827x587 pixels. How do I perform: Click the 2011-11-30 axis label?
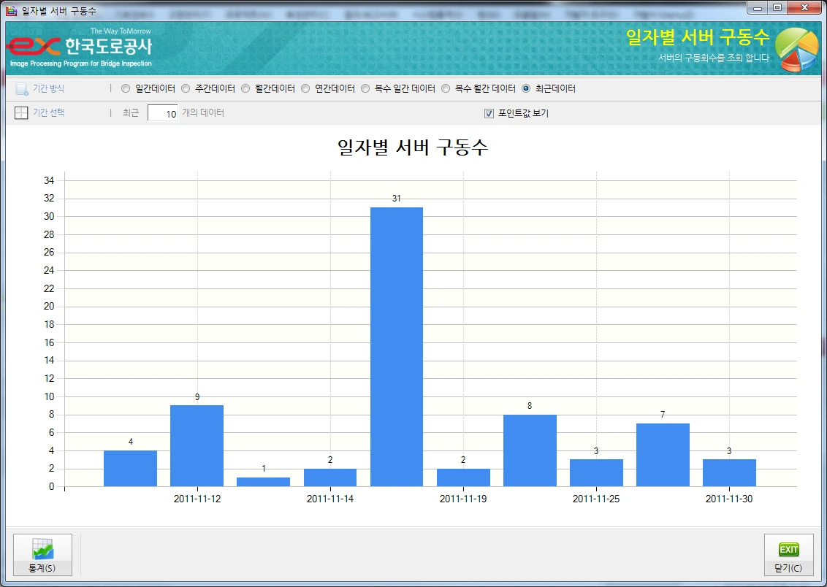(729, 499)
